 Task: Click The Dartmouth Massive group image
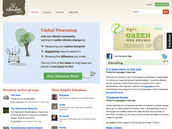point(6,110)
